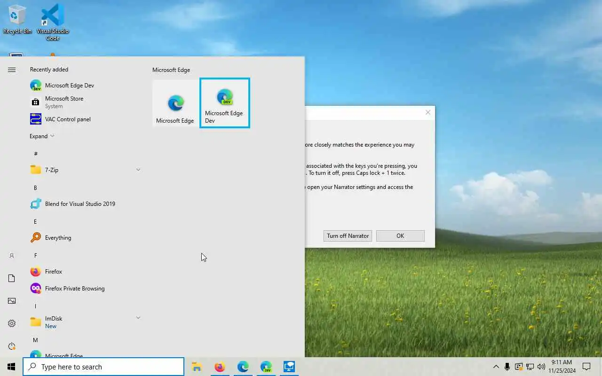Open the volume speaker tray icon
The width and height of the screenshot is (602, 376).
tap(541, 367)
